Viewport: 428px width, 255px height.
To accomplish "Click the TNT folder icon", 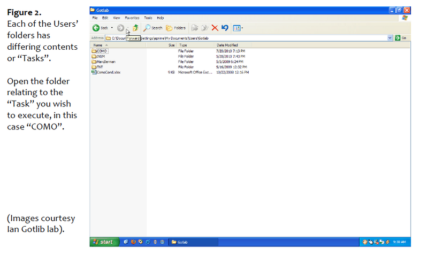I will [x=94, y=67].
